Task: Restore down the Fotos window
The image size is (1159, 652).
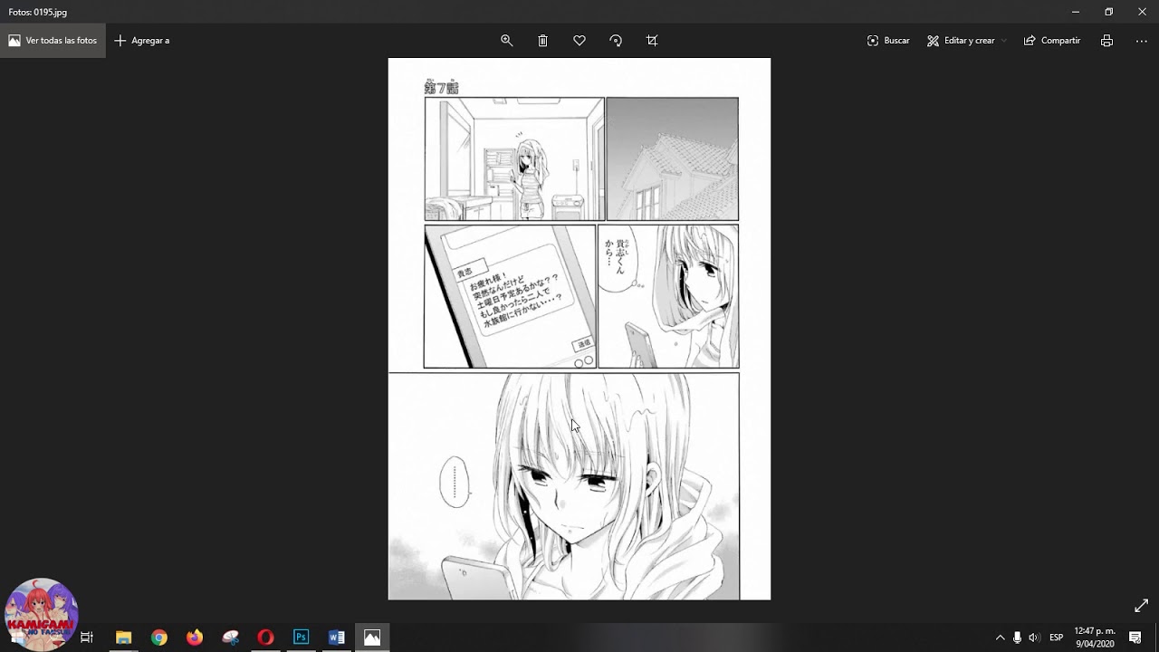Action: [x=1109, y=12]
